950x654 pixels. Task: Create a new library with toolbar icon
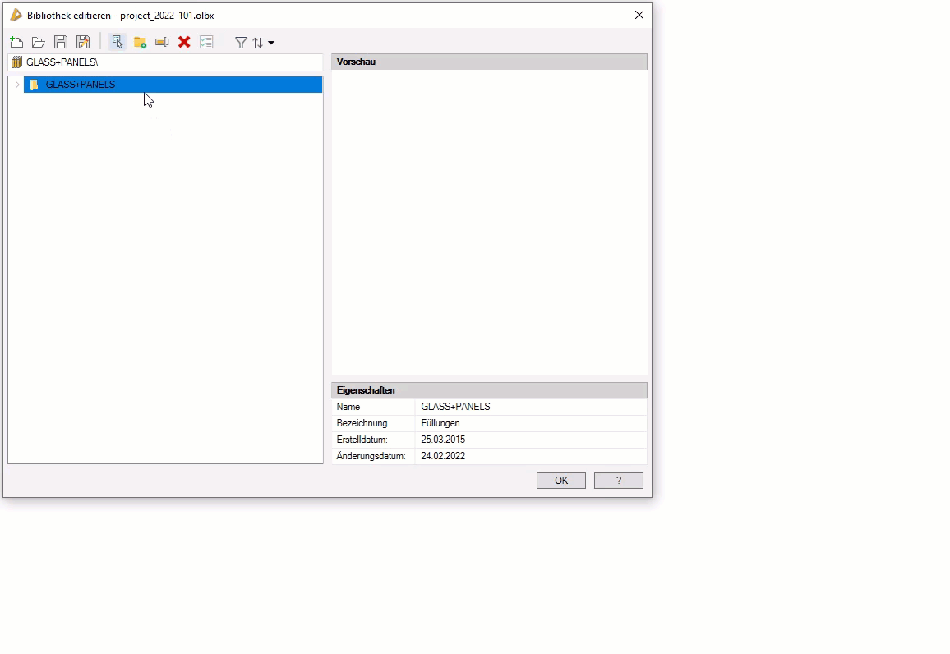click(16, 42)
